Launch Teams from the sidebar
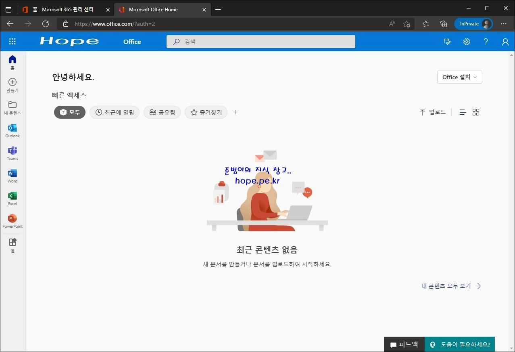The image size is (515, 352). pos(13,153)
